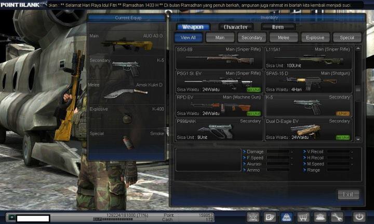Click 'Sisa Unit : 100Unit' text
The width and height of the screenshot is (374, 224).
click(284, 65)
